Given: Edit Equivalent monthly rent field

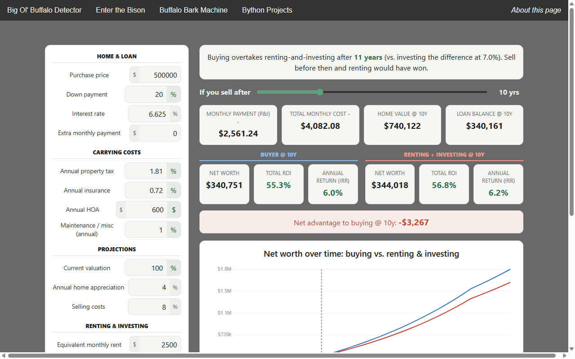Looking at the screenshot, I should point(159,345).
